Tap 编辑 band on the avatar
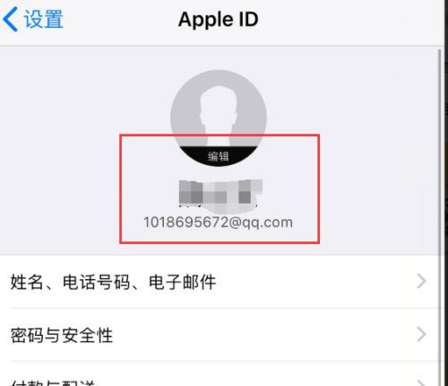This screenshot has height=386, width=448. pyautogui.click(x=219, y=156)
